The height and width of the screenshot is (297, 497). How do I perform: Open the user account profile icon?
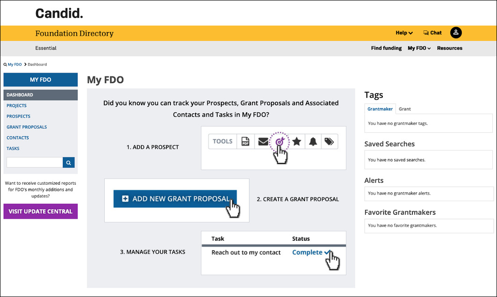(x=456, y=33)
